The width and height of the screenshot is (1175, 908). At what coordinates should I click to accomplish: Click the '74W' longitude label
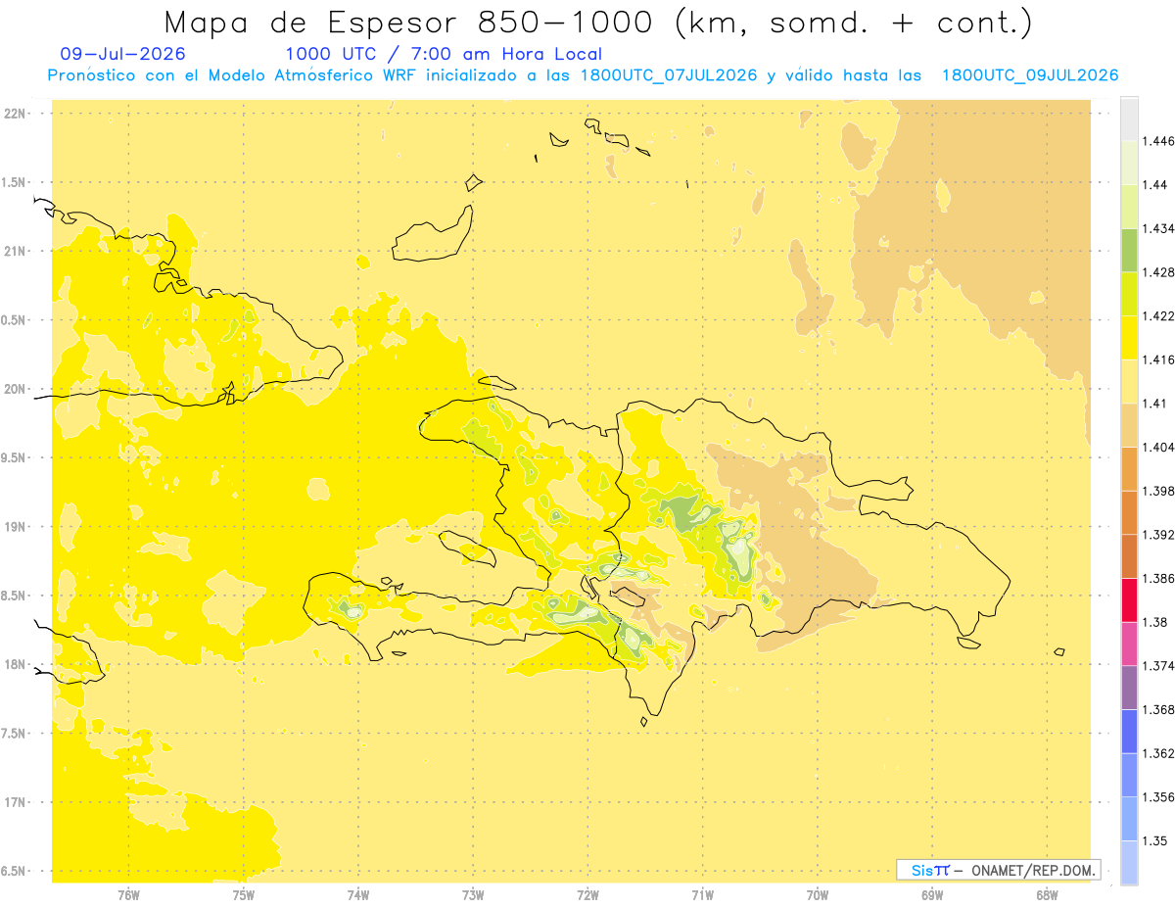pyautogui.click(x=358, y=895)
